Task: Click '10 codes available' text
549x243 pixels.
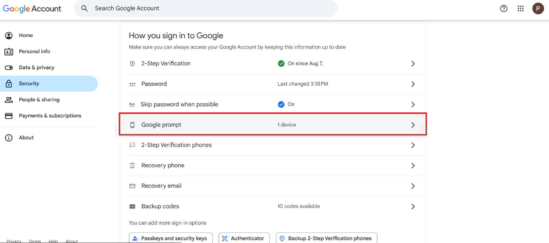Action: 299,206
